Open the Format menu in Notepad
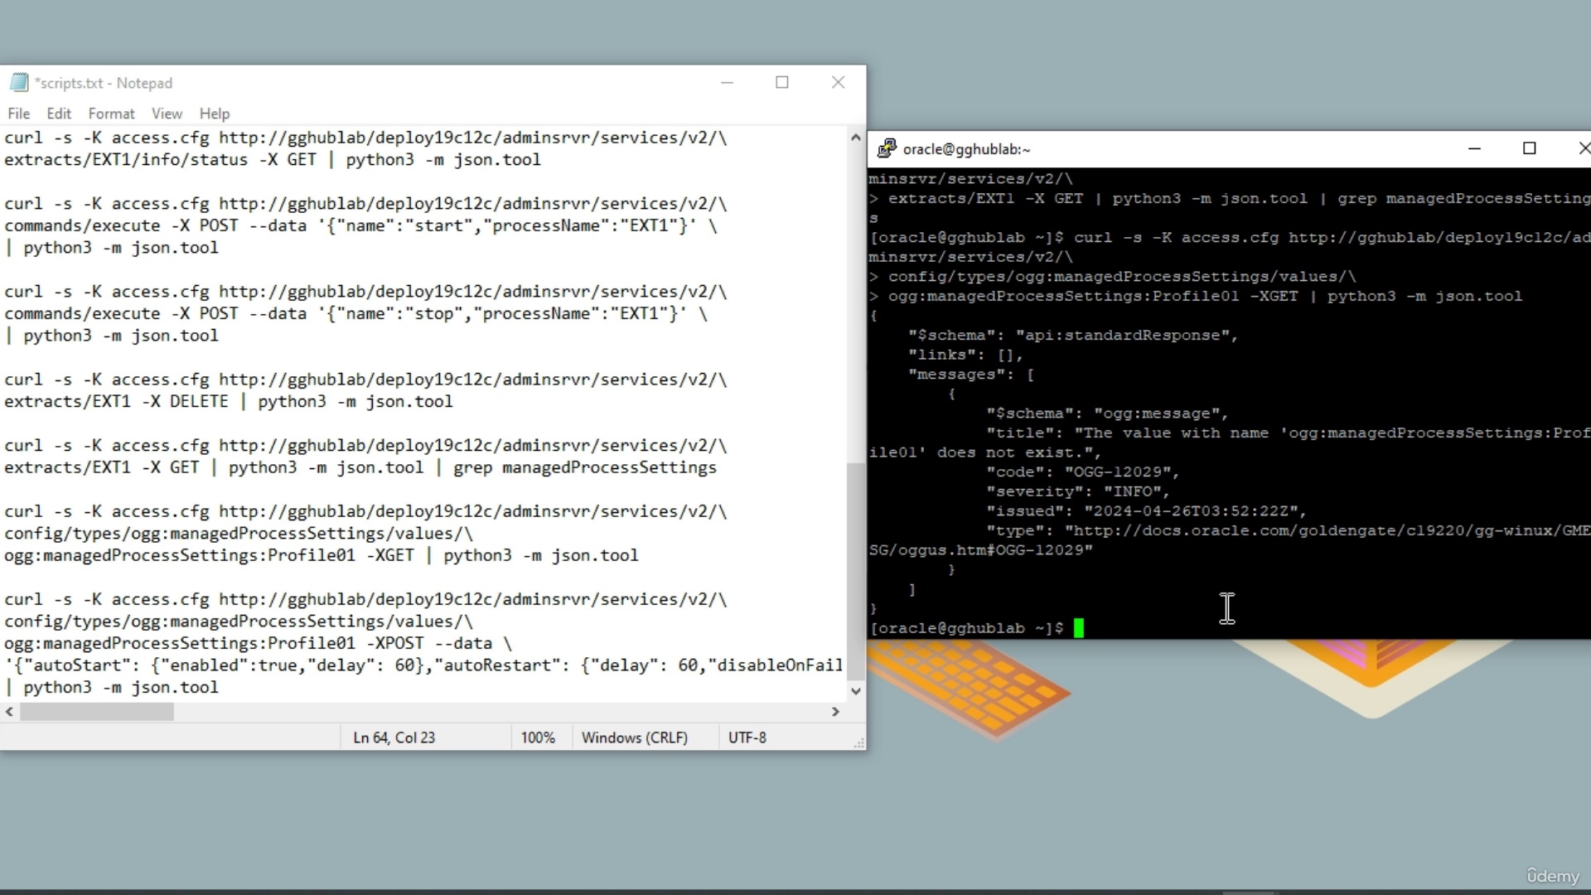The height and width of the screenshot is (895, 1591). 111,114
